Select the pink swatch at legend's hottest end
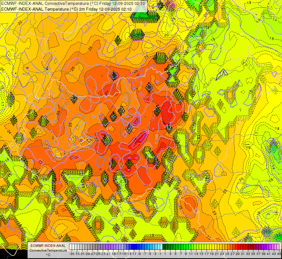 coord(278,247)
